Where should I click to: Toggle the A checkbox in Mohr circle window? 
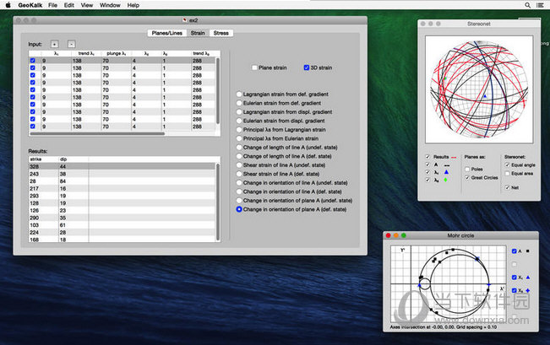click(x=515, y=251)
